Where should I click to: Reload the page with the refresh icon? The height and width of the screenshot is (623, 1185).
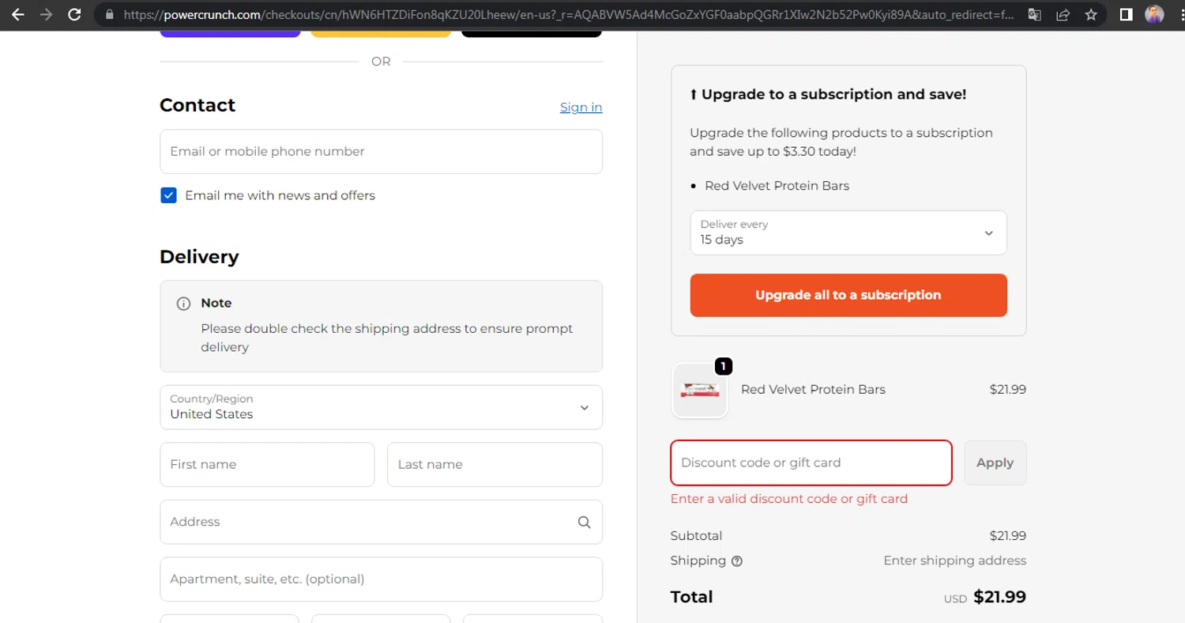coord(74,14)
